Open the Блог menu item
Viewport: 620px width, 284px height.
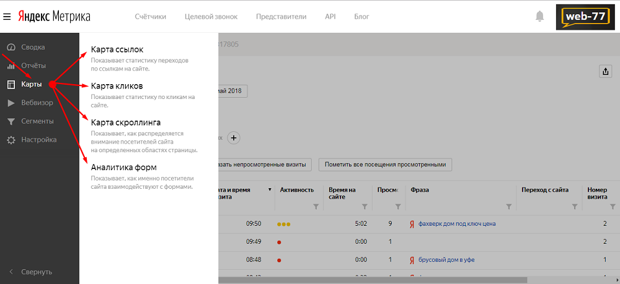pos(362,17)
